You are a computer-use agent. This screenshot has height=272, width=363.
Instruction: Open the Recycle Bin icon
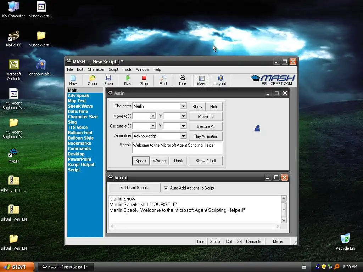(x=345, y=242)
